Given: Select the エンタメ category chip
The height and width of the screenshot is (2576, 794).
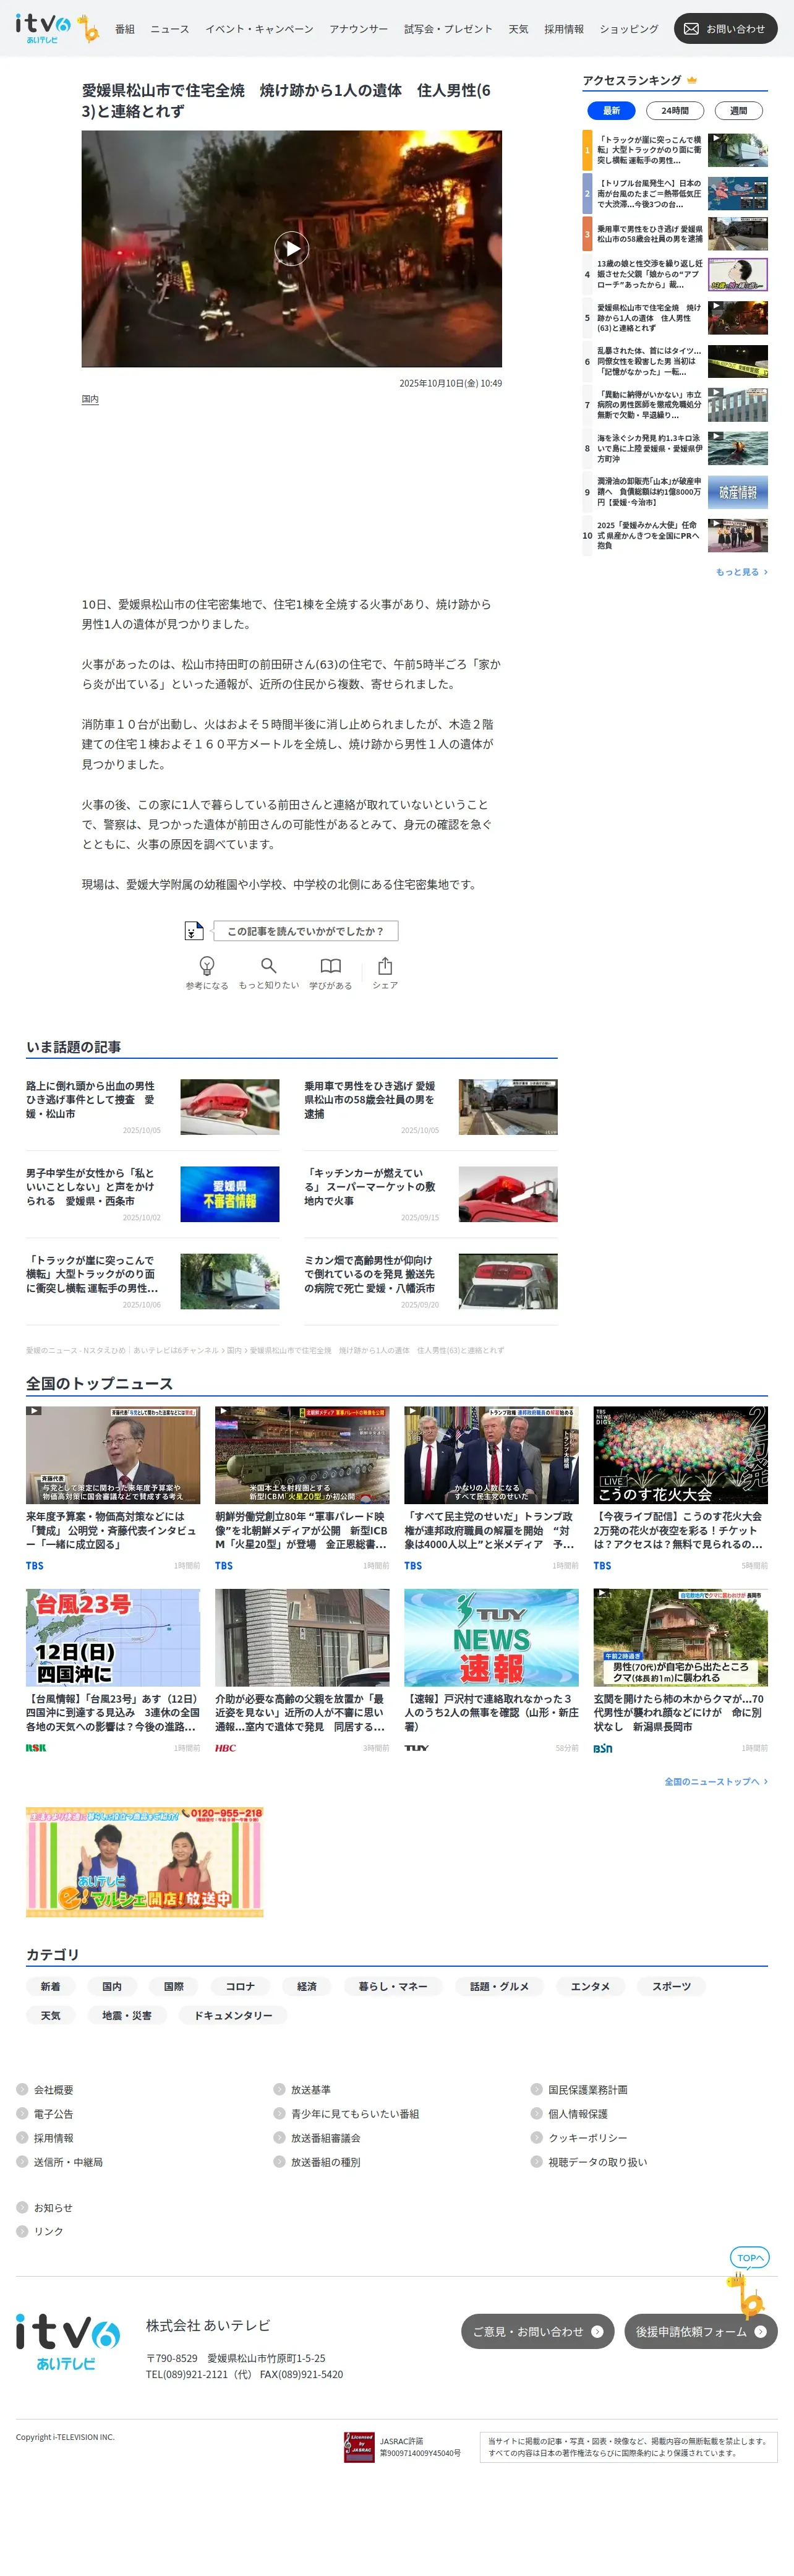Looking at the screenshot, I should (x=590, y=1986).
